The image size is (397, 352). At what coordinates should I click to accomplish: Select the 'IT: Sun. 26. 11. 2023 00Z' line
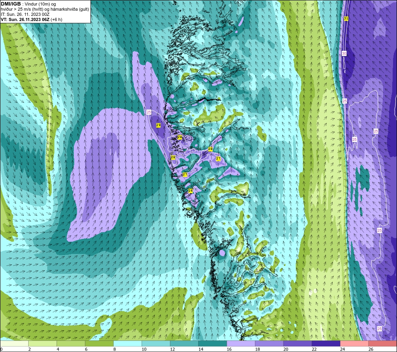(25, 14)
